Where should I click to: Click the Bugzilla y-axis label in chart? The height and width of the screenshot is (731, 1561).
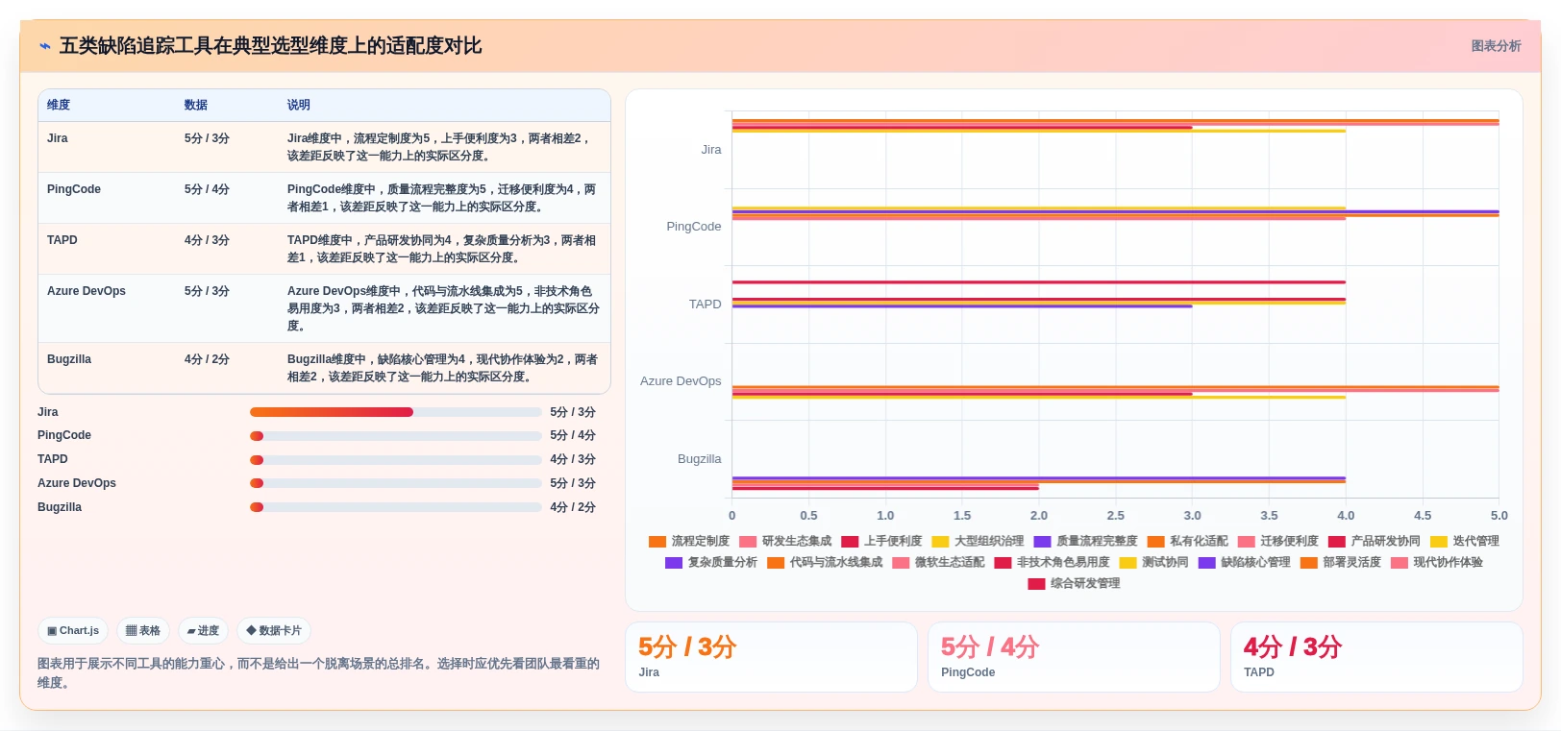click(x=699, y=459)
